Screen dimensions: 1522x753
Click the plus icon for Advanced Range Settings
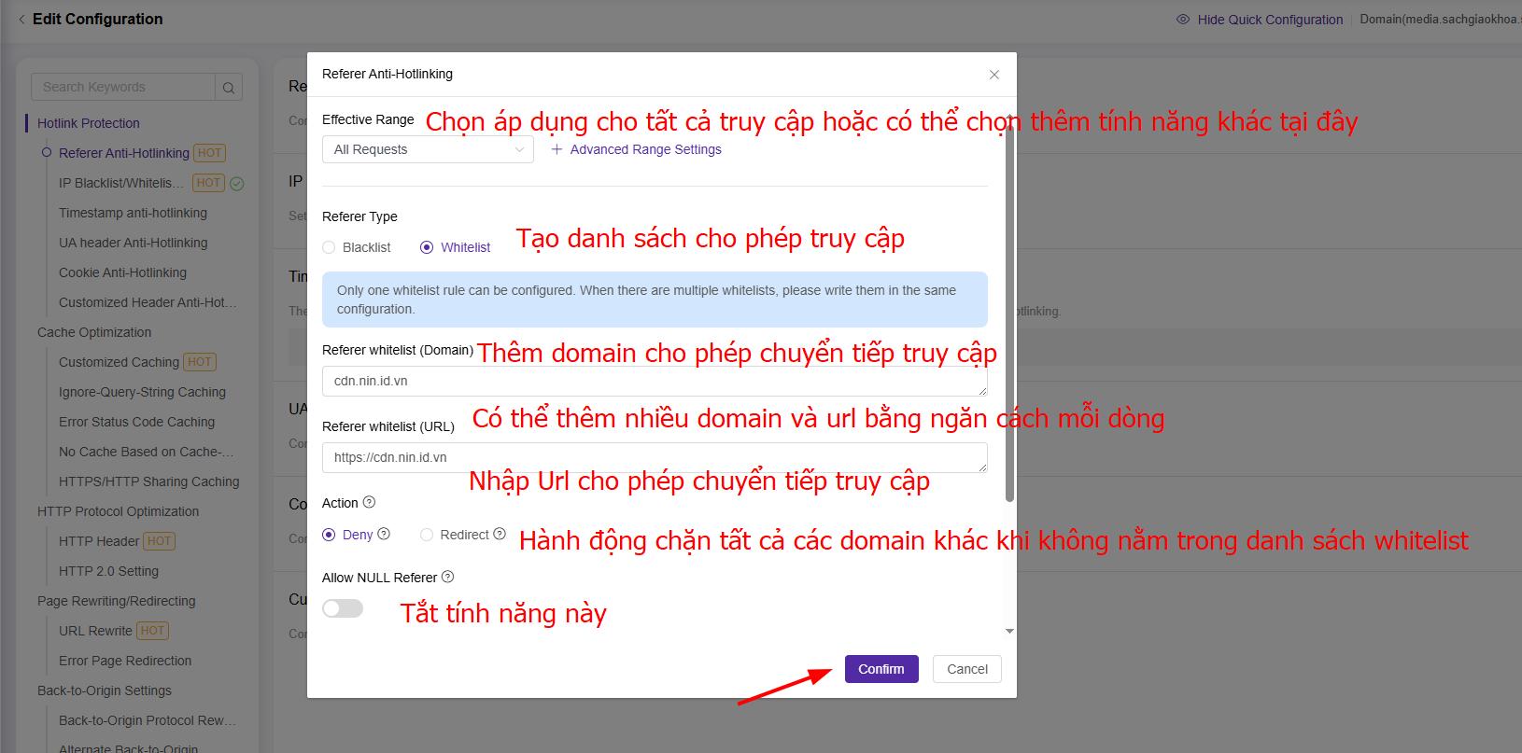pos(557,149)
